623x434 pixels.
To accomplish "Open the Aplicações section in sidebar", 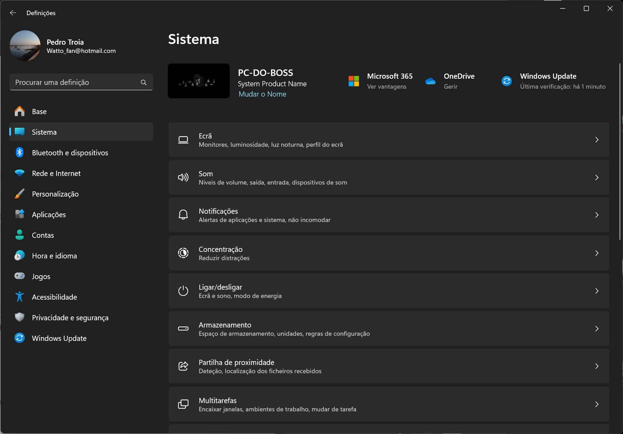I will 49,214.
